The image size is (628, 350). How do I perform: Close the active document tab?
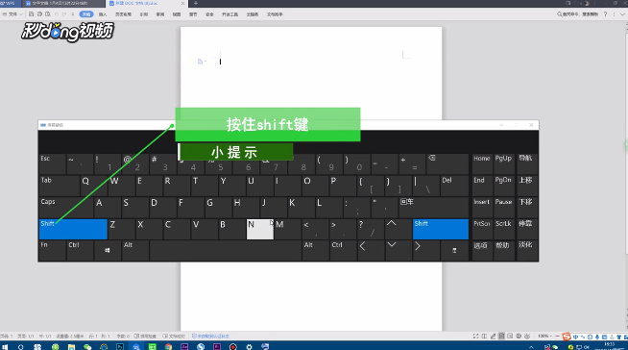point(183,3)
